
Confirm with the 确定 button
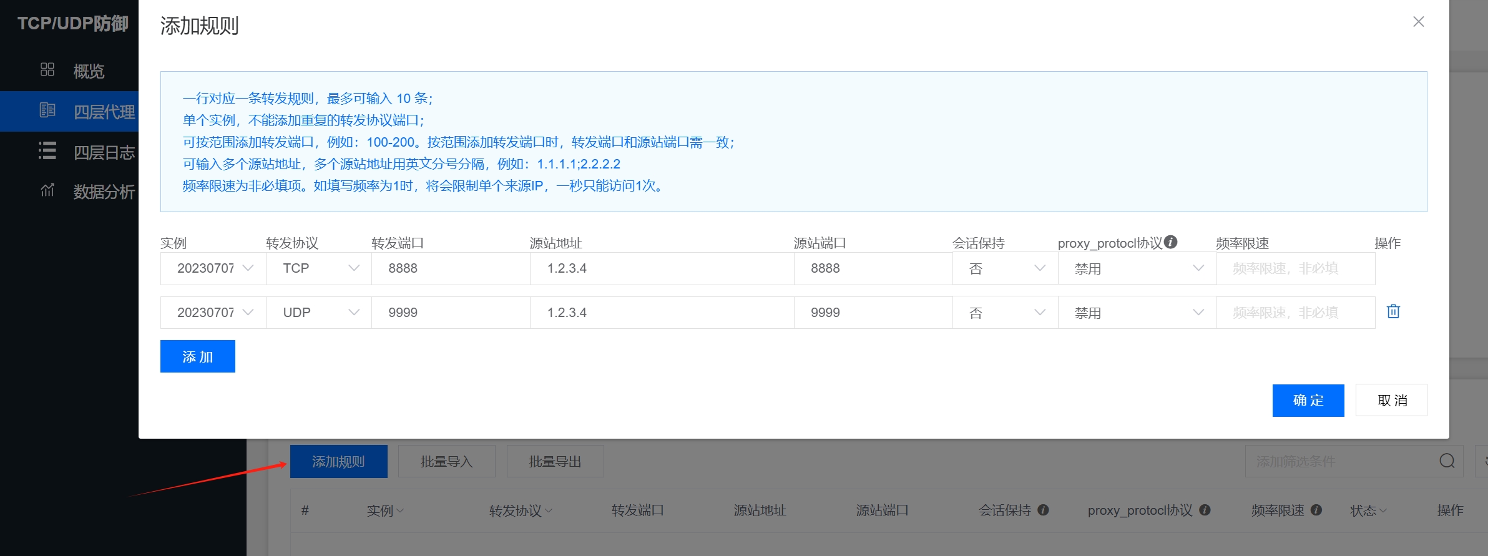1308,401
